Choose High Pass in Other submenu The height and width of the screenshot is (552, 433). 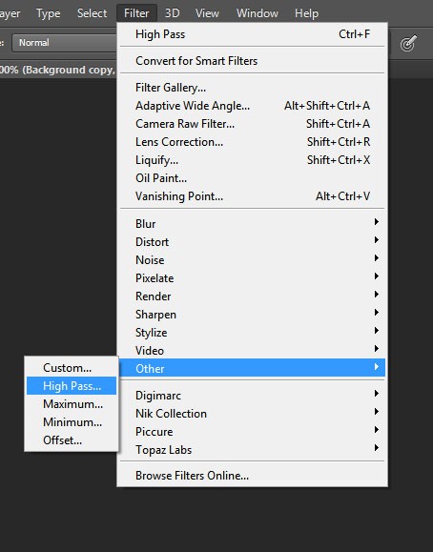(72, 386)
